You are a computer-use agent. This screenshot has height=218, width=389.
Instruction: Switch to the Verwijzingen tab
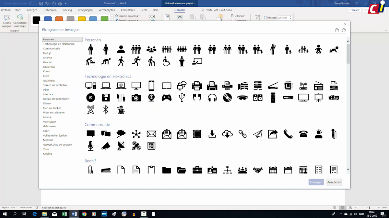85,10
